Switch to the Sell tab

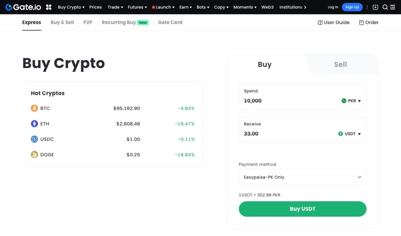pyautogui.click(x=340, y=64)
